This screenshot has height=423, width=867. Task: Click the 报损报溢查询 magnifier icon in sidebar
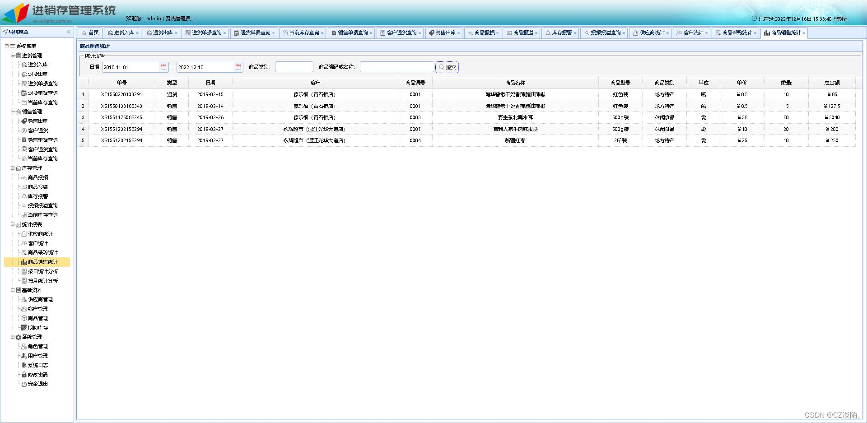pos(24,206)
